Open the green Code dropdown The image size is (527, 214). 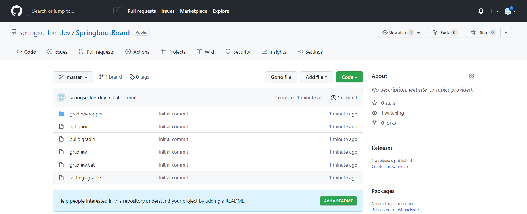(349, 77)
